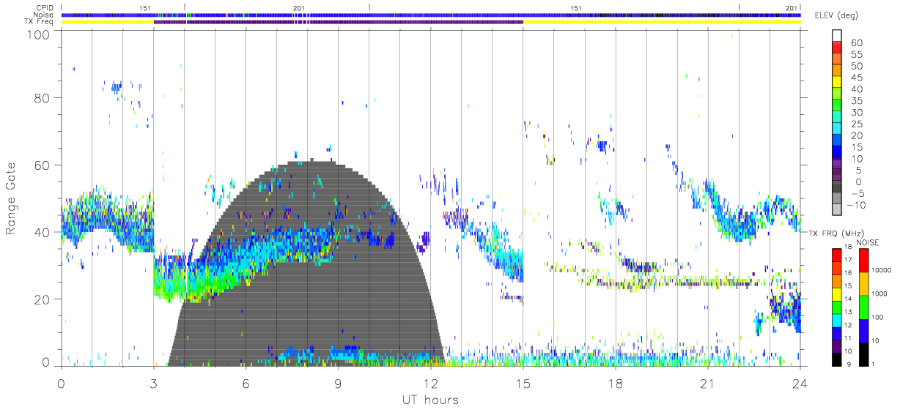Click the 'TX Freq' strip label at top left
Viewport: 900px width, 415px height.
[x=37, y=22]
